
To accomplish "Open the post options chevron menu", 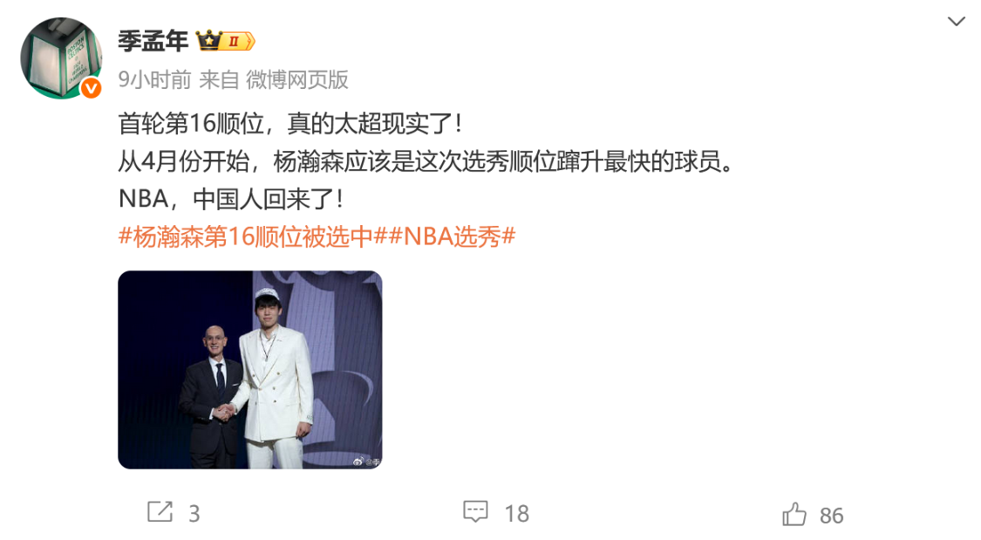I will point(956,22).
